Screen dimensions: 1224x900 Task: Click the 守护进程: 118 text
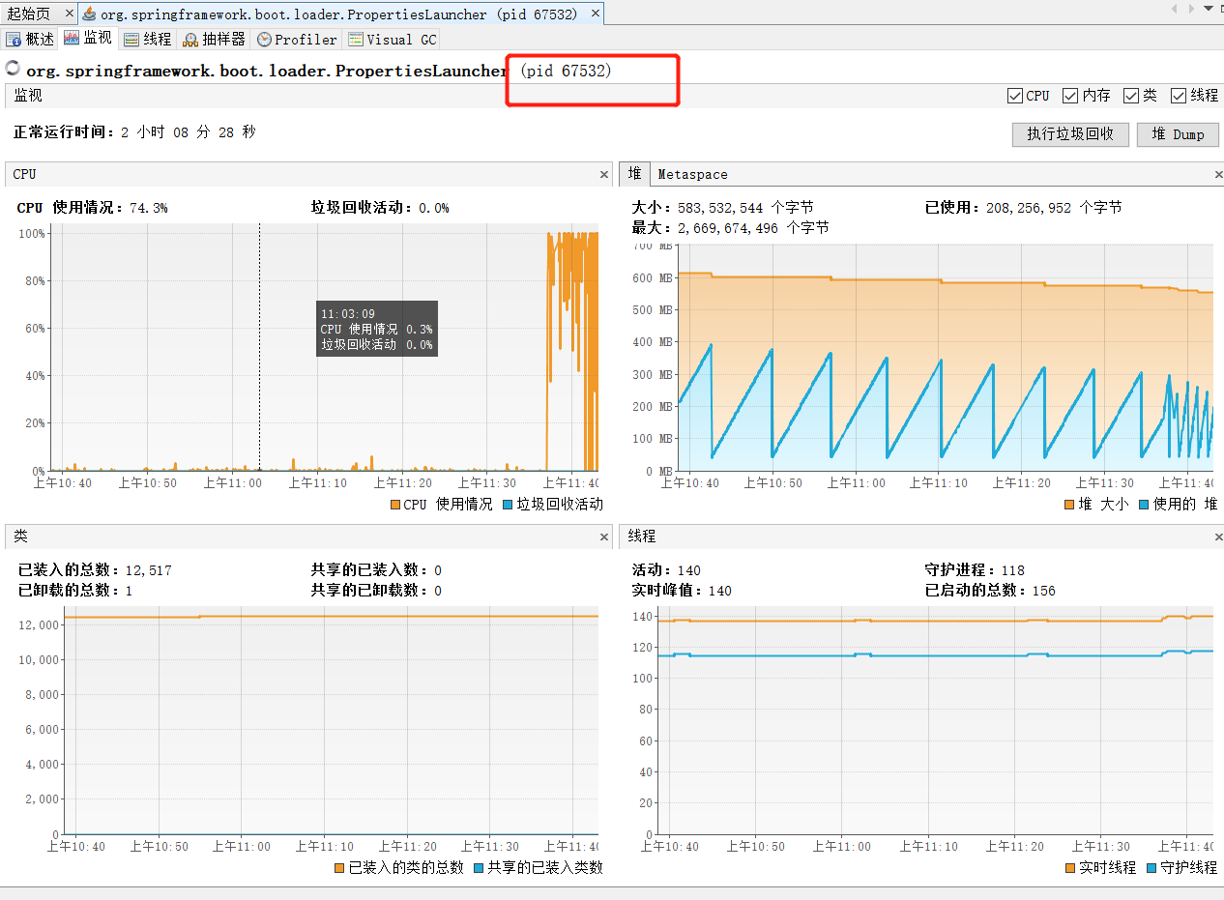976,570
